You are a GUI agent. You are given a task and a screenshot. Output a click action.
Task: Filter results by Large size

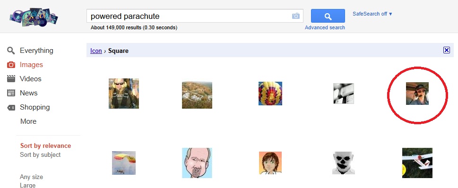[x=28, y=185]
